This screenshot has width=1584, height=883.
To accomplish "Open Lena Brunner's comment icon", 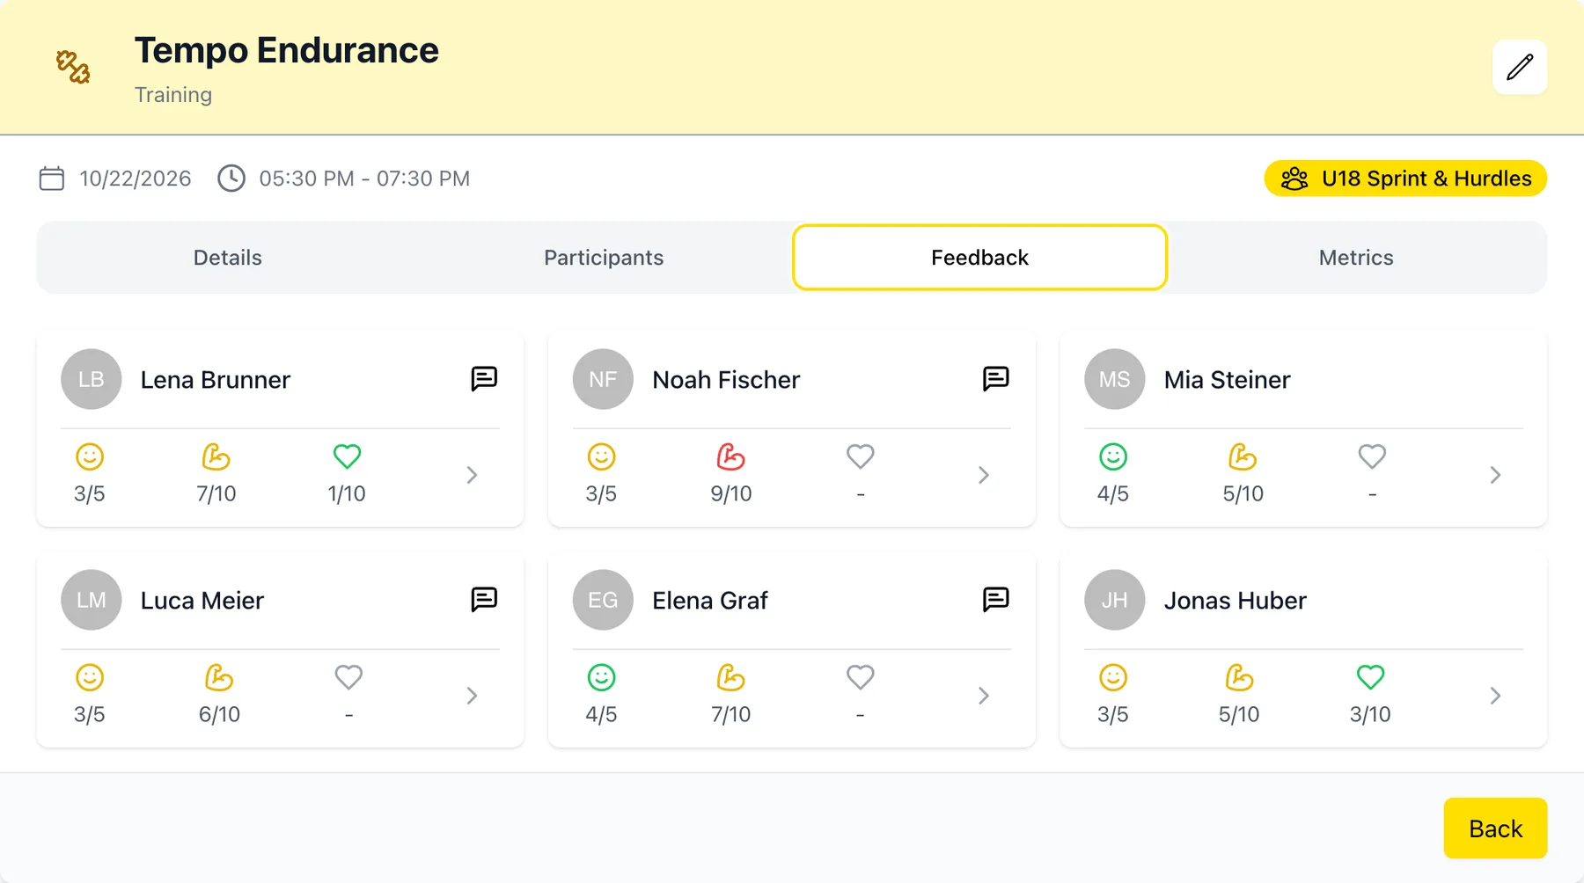I will pyautogui.click(x=484, y=378).
